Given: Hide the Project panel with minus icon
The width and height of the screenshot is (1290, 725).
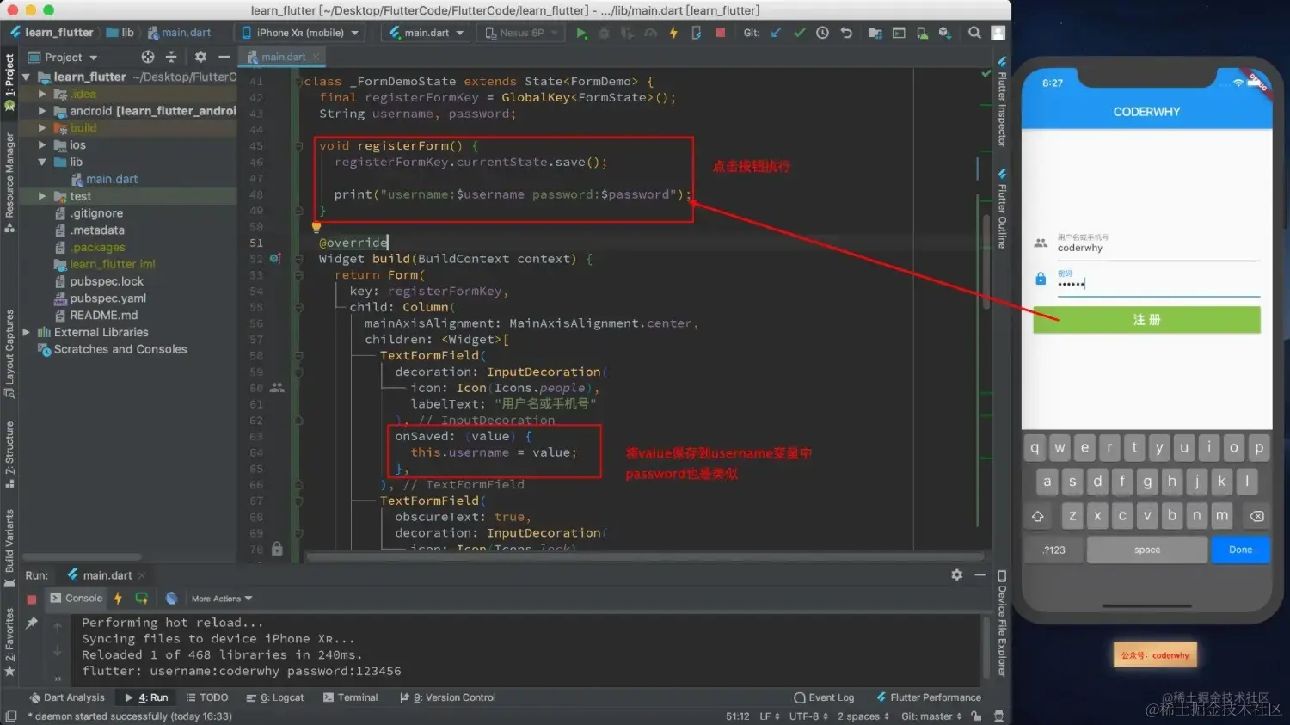Looking at the screenshot, I should point(224,57).
